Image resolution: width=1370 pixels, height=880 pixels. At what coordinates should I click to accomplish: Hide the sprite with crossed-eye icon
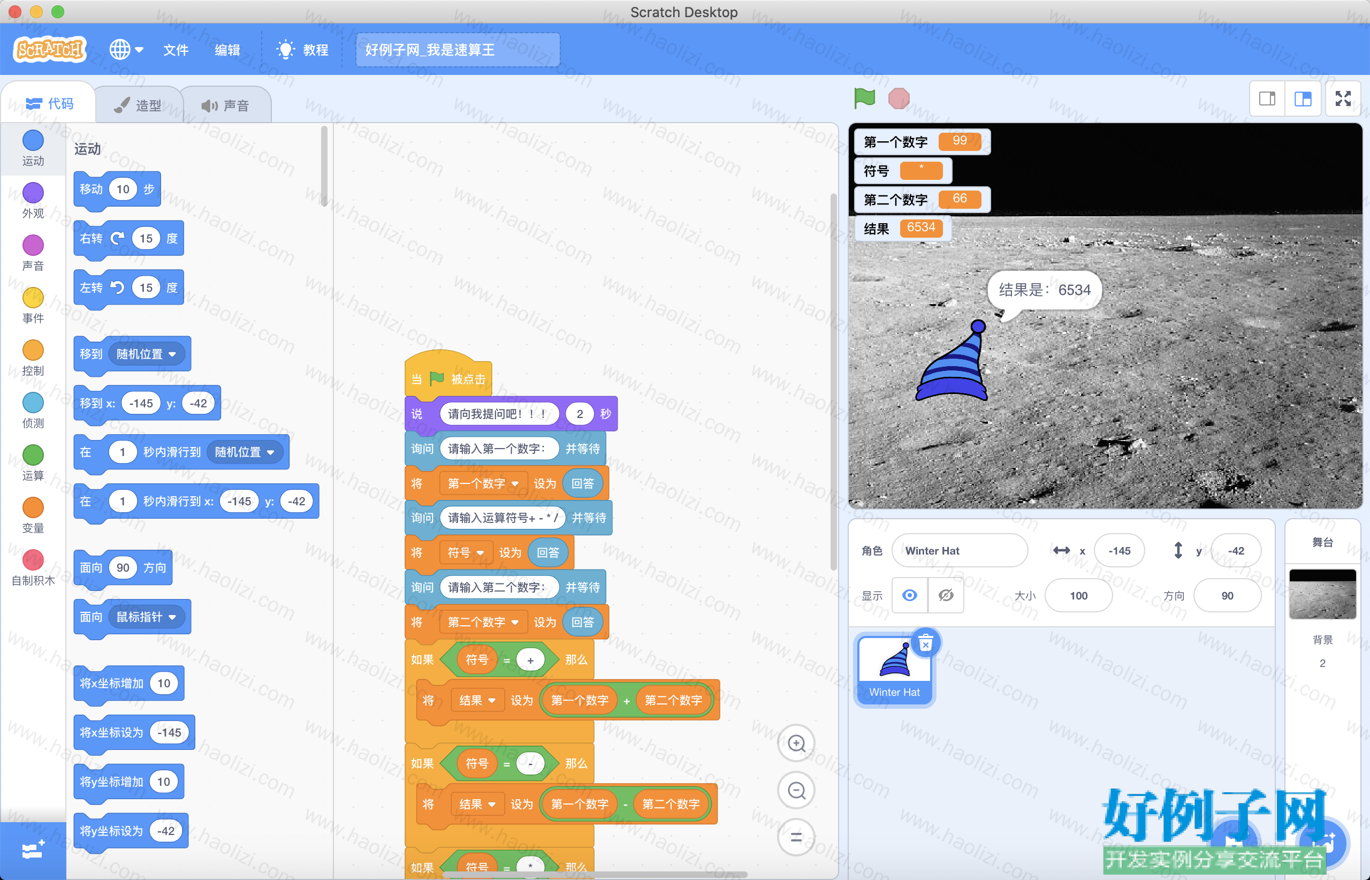(946, 595)
